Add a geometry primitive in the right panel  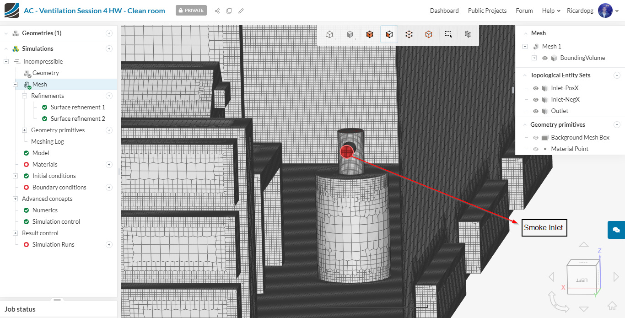(x=617, y=124)
